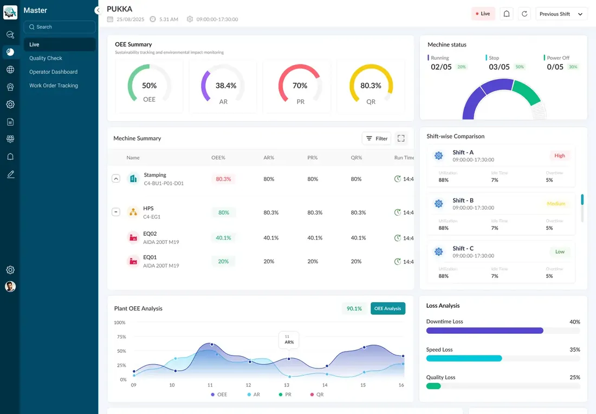The width and height of the screenshot is (596, 414).
Task: Click the OEE% column header
Action: coord(218,157)
